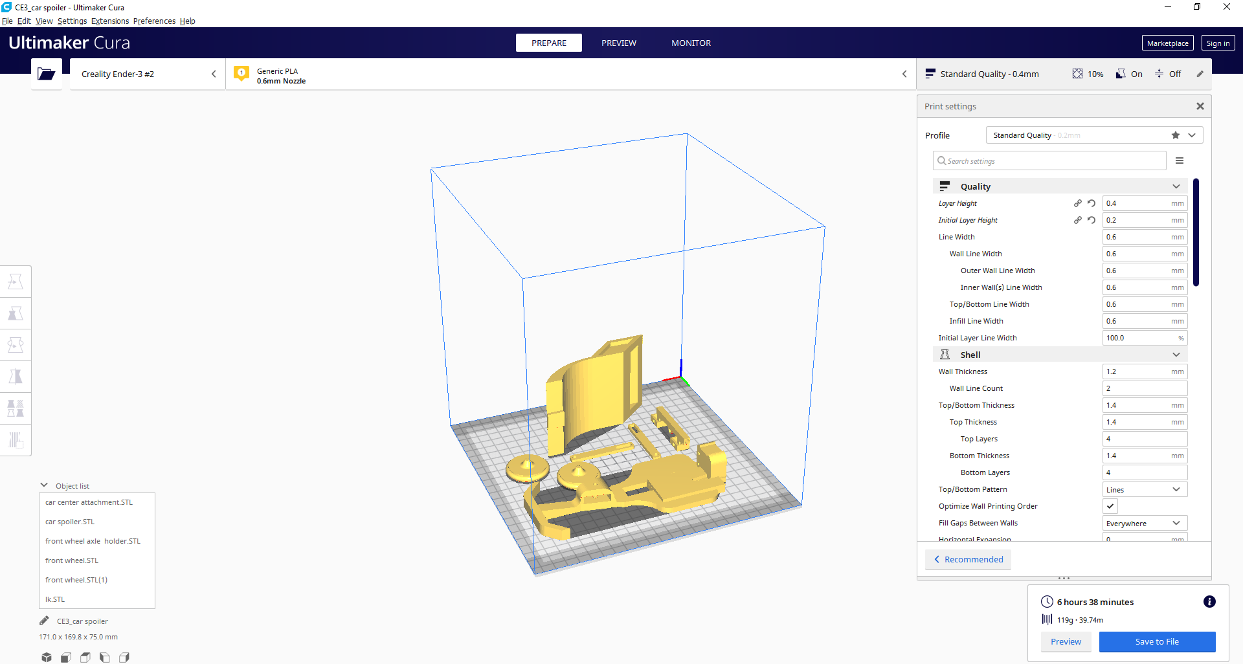This screenshot has height=664, width=1243.
Task: Open the Fill Gaps Between Walls dropdown
Action: [1145, 523]
